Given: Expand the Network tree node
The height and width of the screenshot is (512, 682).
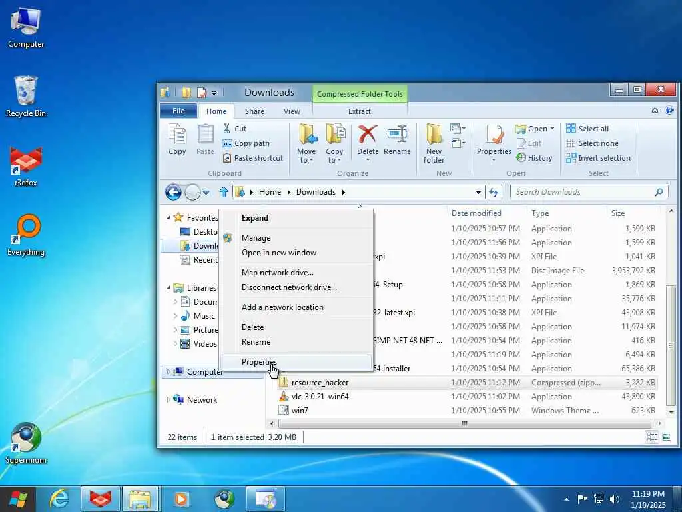Looking at the screenshot, I should coord(169,400).
